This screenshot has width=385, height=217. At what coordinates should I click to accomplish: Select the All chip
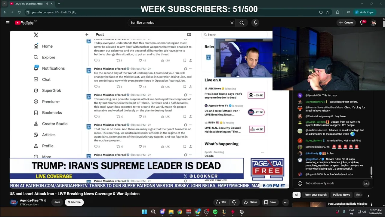click(297, 195)
